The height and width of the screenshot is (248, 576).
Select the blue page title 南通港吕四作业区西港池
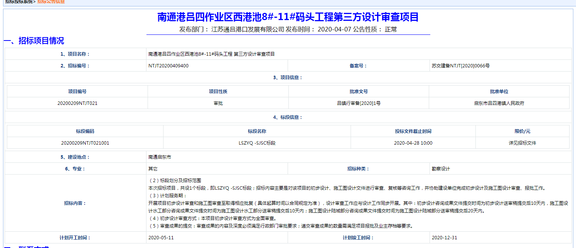288,17
